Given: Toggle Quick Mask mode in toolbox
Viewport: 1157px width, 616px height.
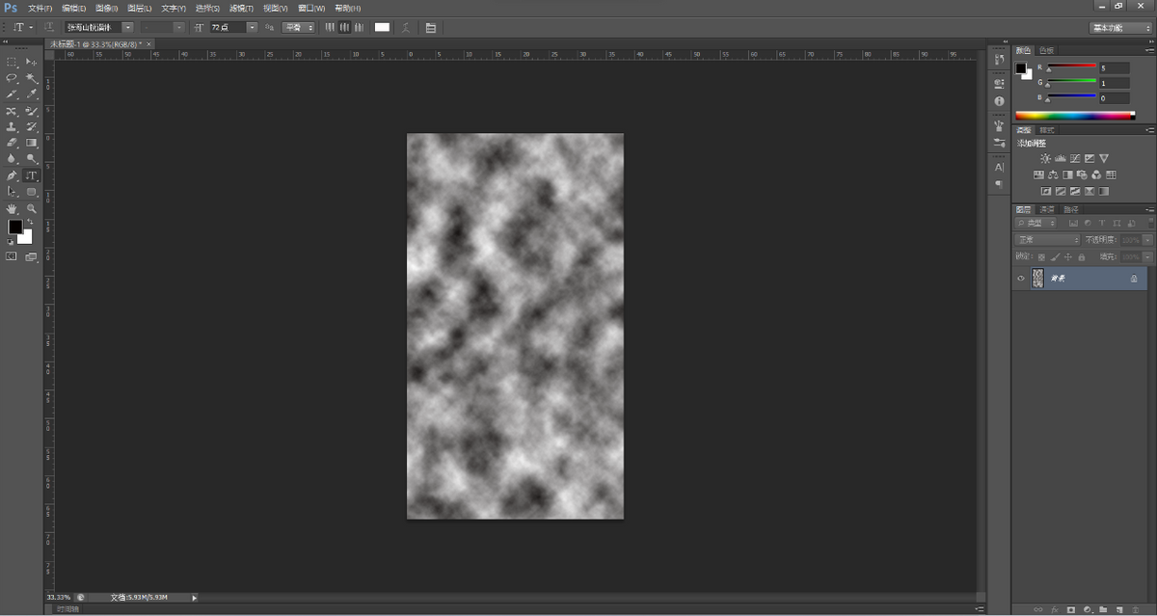Looking at the screenshot, I should point(12,257).
